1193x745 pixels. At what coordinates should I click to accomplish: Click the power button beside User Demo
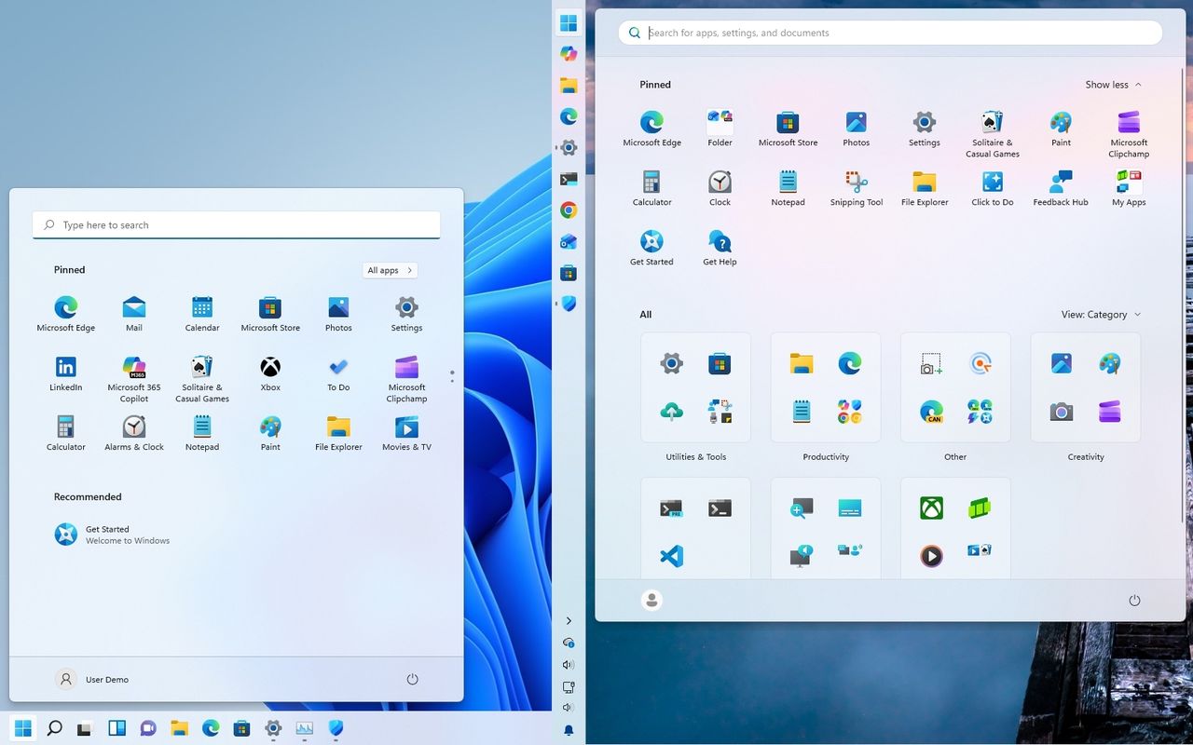413,680
